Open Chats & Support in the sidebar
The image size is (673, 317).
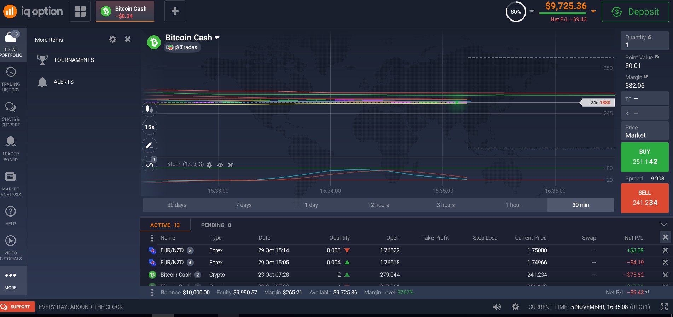point(11,115)
